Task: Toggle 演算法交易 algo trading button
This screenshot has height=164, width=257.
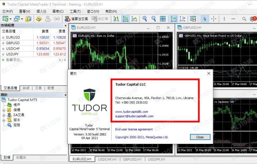Action: click(x=76, y=19)
